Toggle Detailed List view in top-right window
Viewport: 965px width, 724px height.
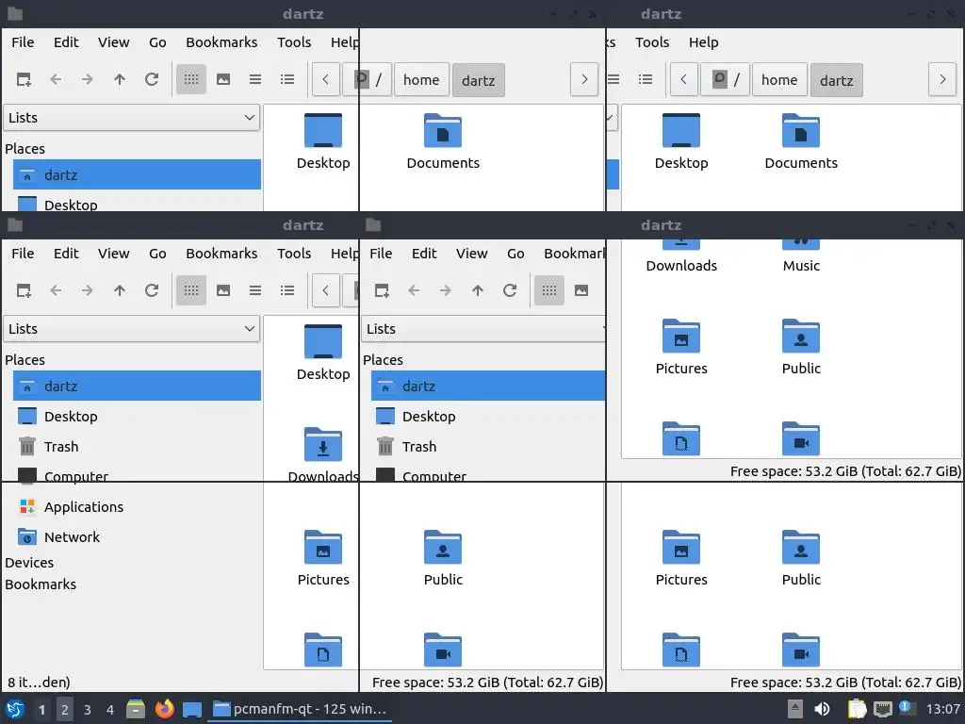[645, 79]
